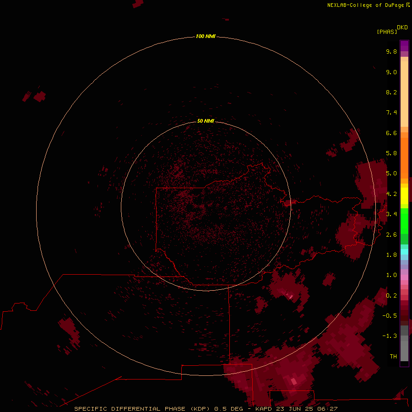412x412 pixels.
Task: Click the bright green segment of the color bar
Action: coord(404,221)
